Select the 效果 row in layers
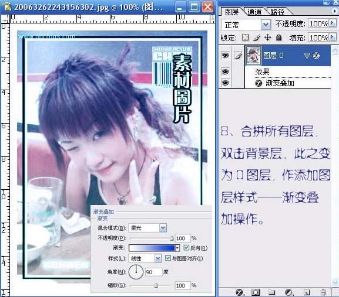The width and height of the screenshot is (339, 297). click(288, 71)
